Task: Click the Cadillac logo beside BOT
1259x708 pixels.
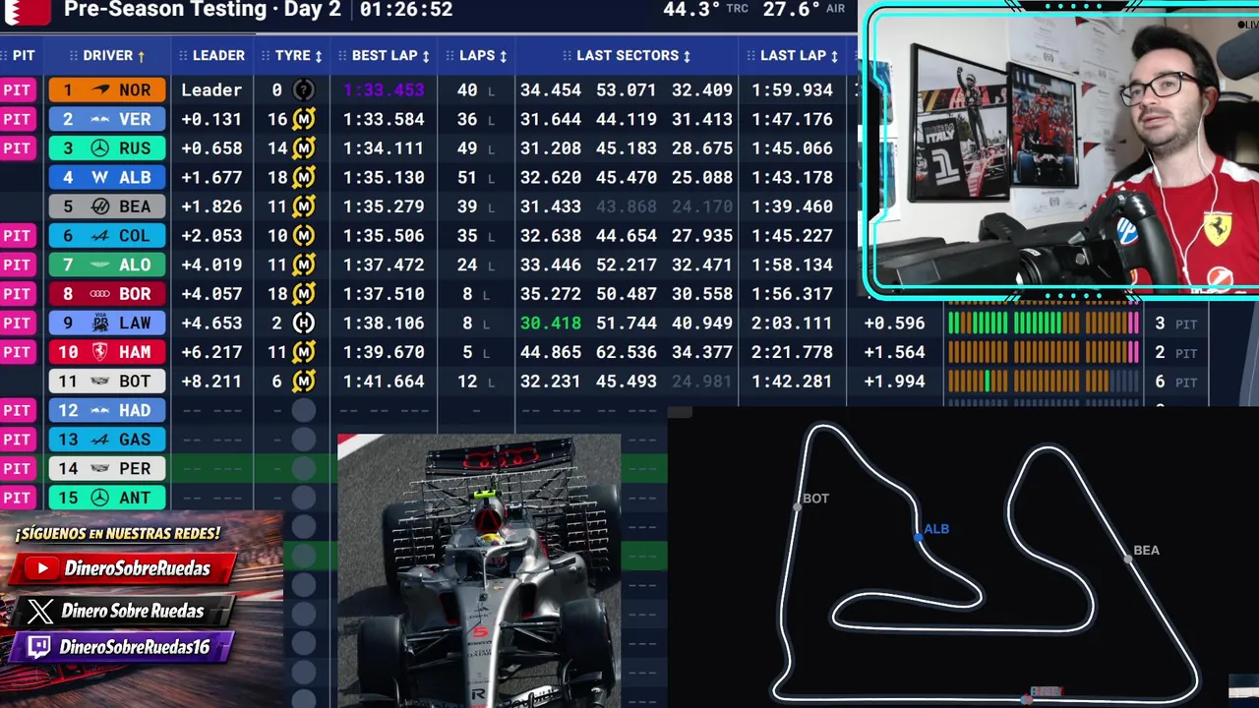Action: [100, 382]
